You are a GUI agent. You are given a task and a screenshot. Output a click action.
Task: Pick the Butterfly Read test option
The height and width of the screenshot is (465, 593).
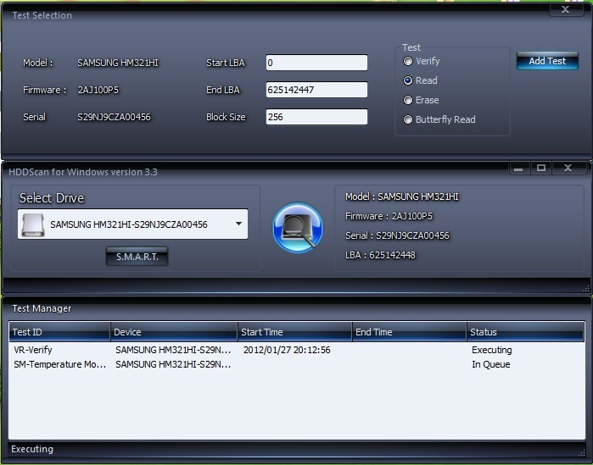[x=408, y=119]
